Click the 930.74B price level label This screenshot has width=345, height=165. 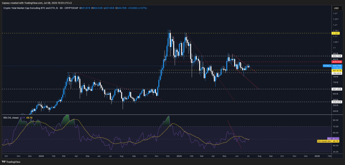tap(337, 56)
